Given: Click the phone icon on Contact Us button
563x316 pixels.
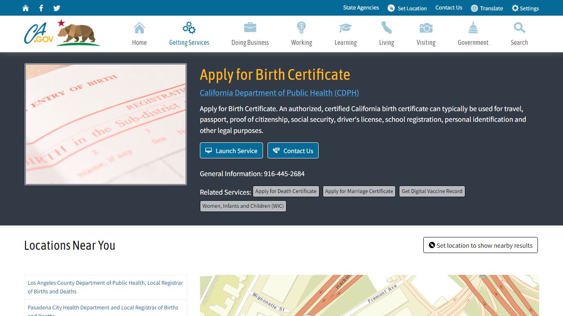Looking at the screenshot, I should [276, 151].
